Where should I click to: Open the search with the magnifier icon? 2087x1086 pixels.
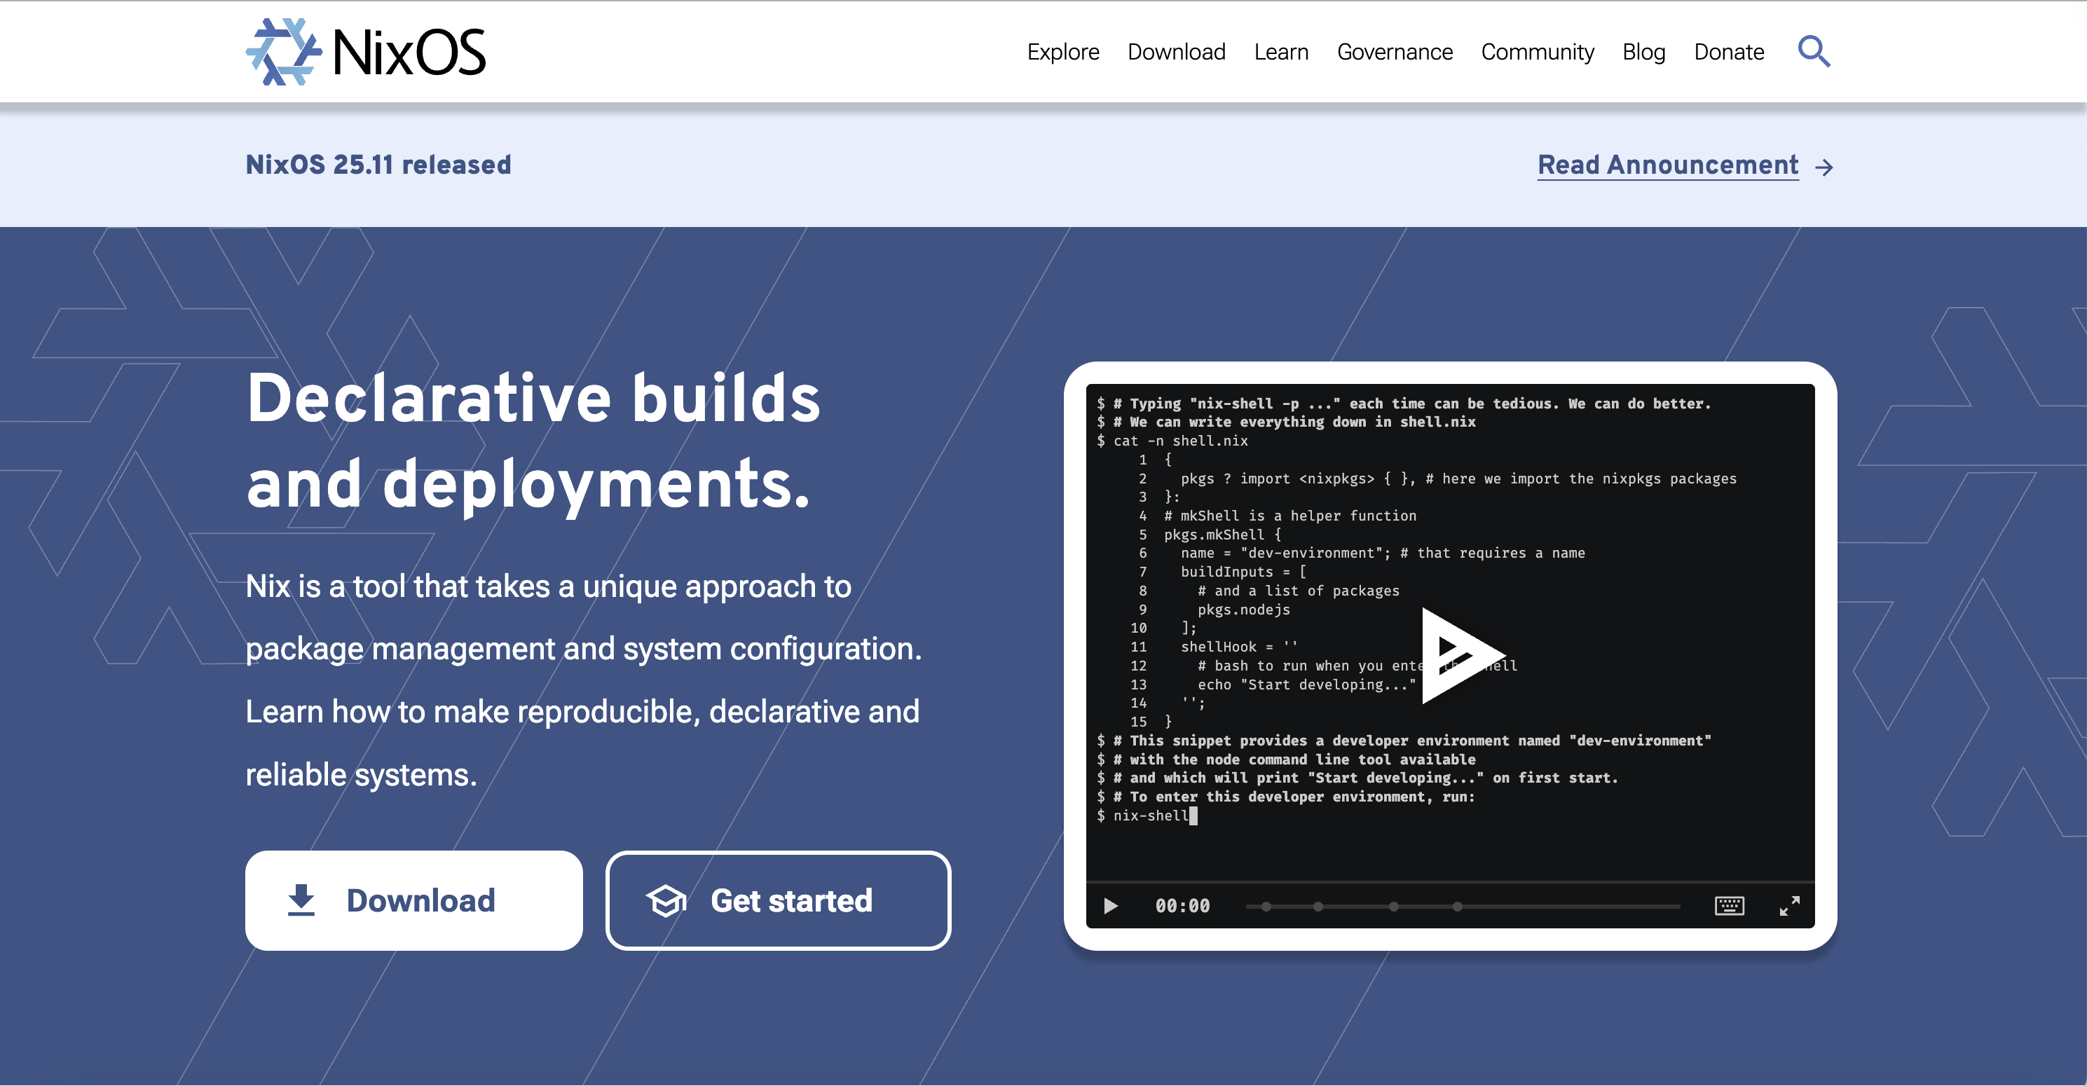coord(1814,52)
